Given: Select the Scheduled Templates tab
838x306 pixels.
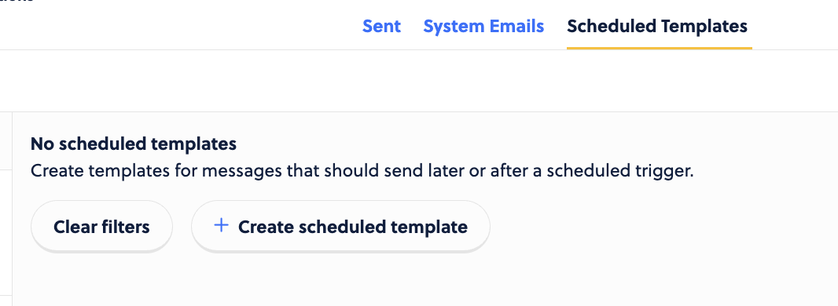Looking at the screenshot, I should tap(657, 26).
